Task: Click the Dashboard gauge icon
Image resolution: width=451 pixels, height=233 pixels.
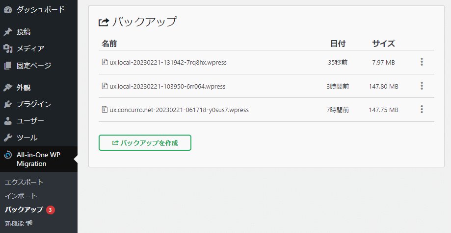Action: click(x=8, y=9)
